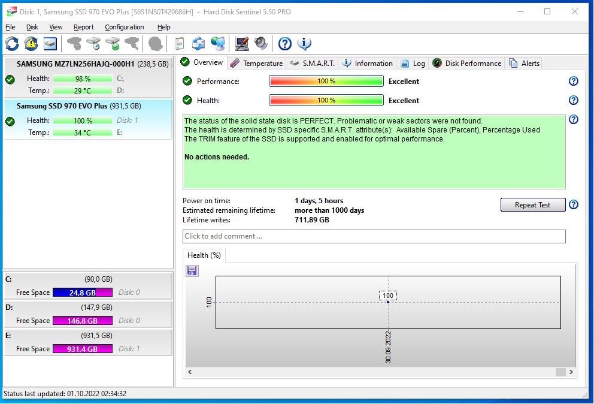
Task: Switch to the Disk Performance tab
Action: [466, 64]
